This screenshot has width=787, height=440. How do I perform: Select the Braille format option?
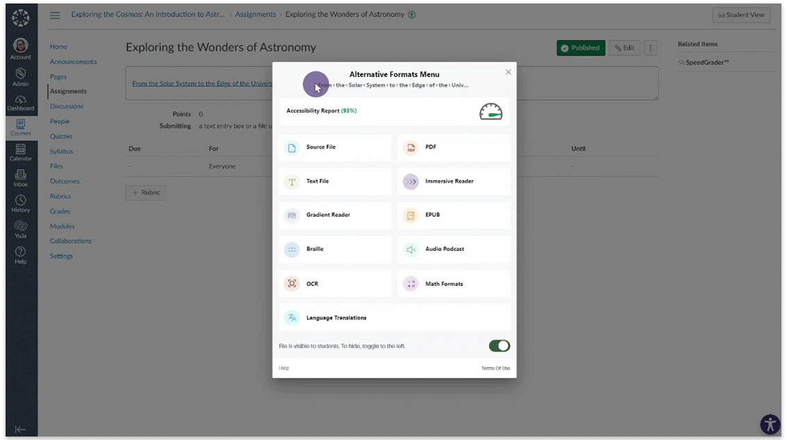click(x=335, y=249)
